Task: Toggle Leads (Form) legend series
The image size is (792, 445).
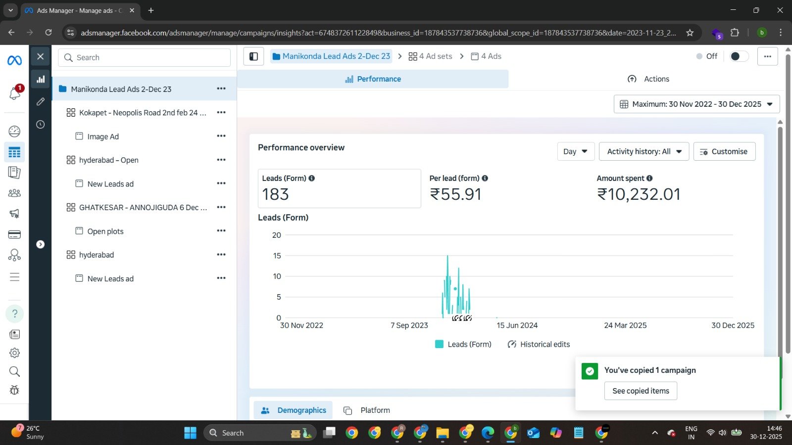Action: pos(469,344)
